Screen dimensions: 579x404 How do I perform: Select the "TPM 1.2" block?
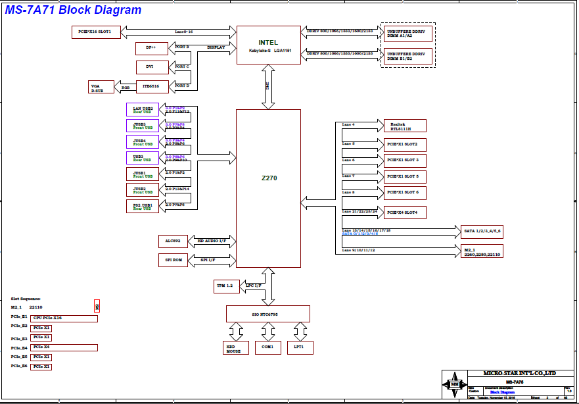(227, 286)
